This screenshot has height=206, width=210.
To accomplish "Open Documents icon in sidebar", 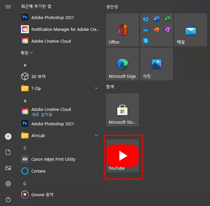I will 8,152.
